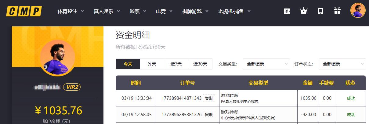Screen dimensions: 369x124
Task: Open the coupon voucher icon in header
Action: click(x=287, y=11)
